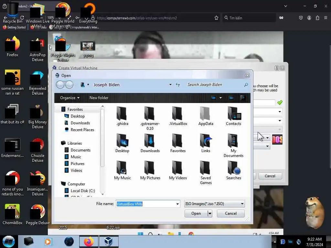Image resolution: width=331 pixels, height=248 pixels.
Task: Click the refresh arrows next to address bar
Action: [x=178, y=85]
